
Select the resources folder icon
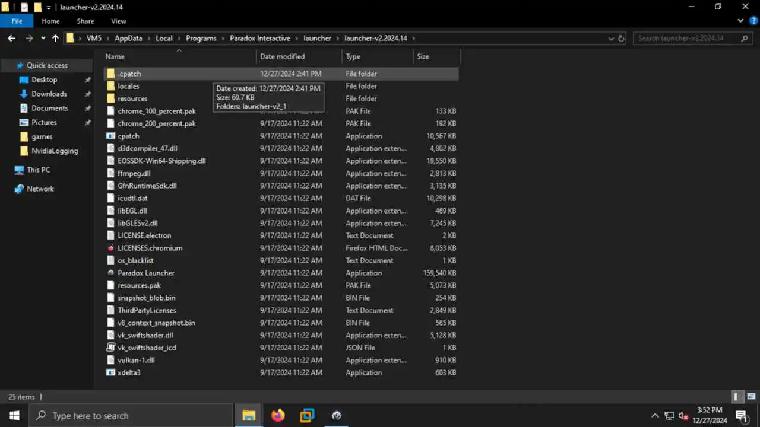pos(111,98)
